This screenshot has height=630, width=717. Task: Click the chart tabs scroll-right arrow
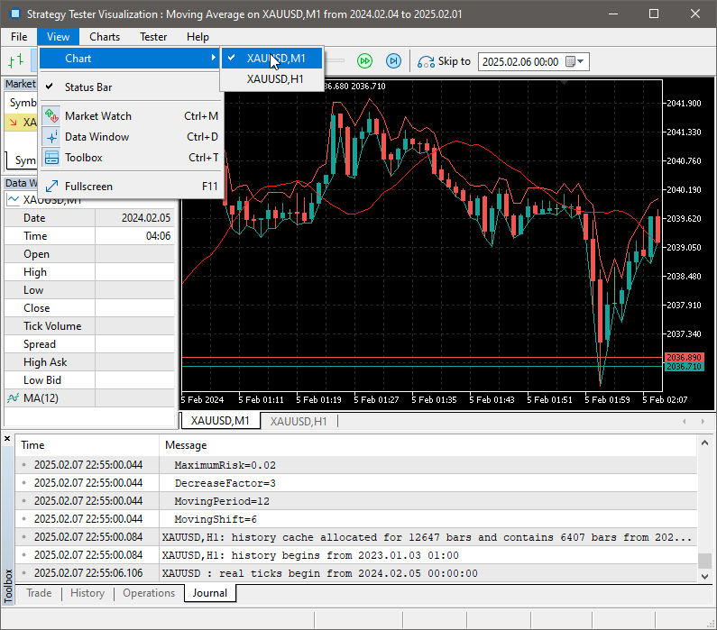[703, 421]
